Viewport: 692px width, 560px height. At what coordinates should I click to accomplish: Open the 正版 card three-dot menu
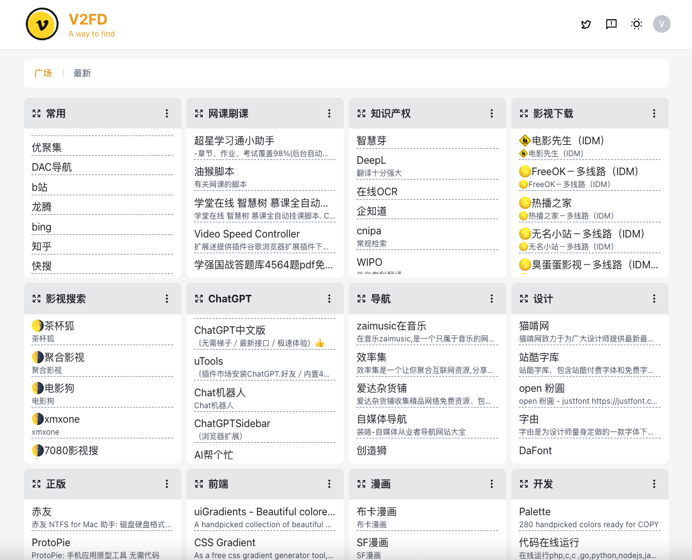coord(167,484)
